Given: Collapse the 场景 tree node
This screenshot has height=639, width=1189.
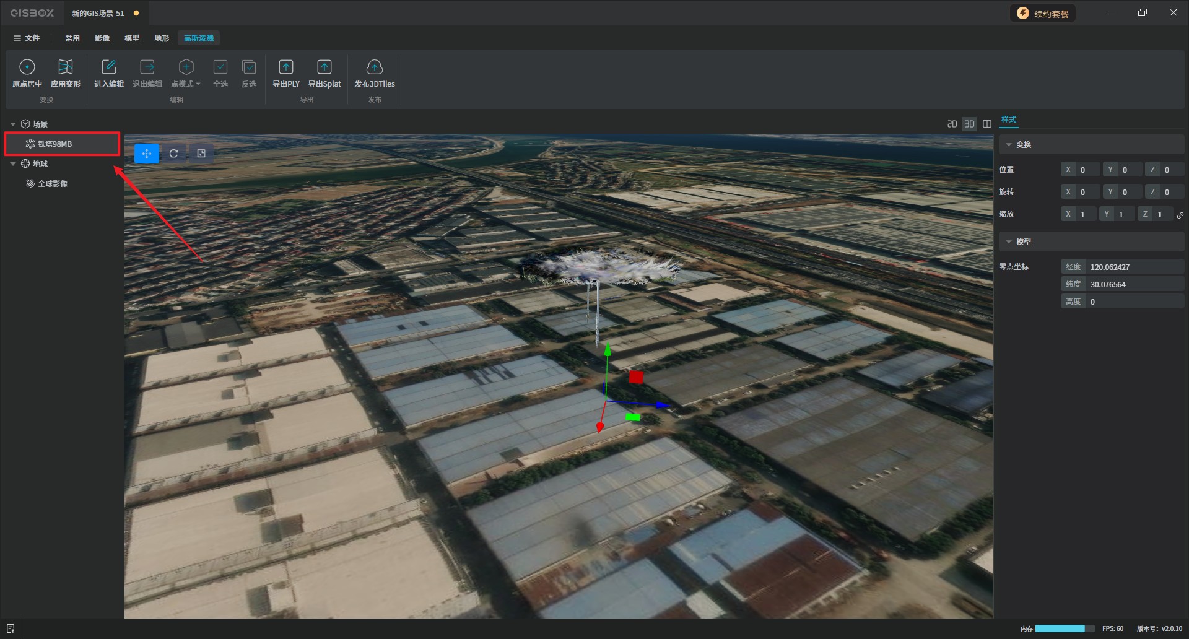Looking at the screenshot, I should [x=13, y=124].
